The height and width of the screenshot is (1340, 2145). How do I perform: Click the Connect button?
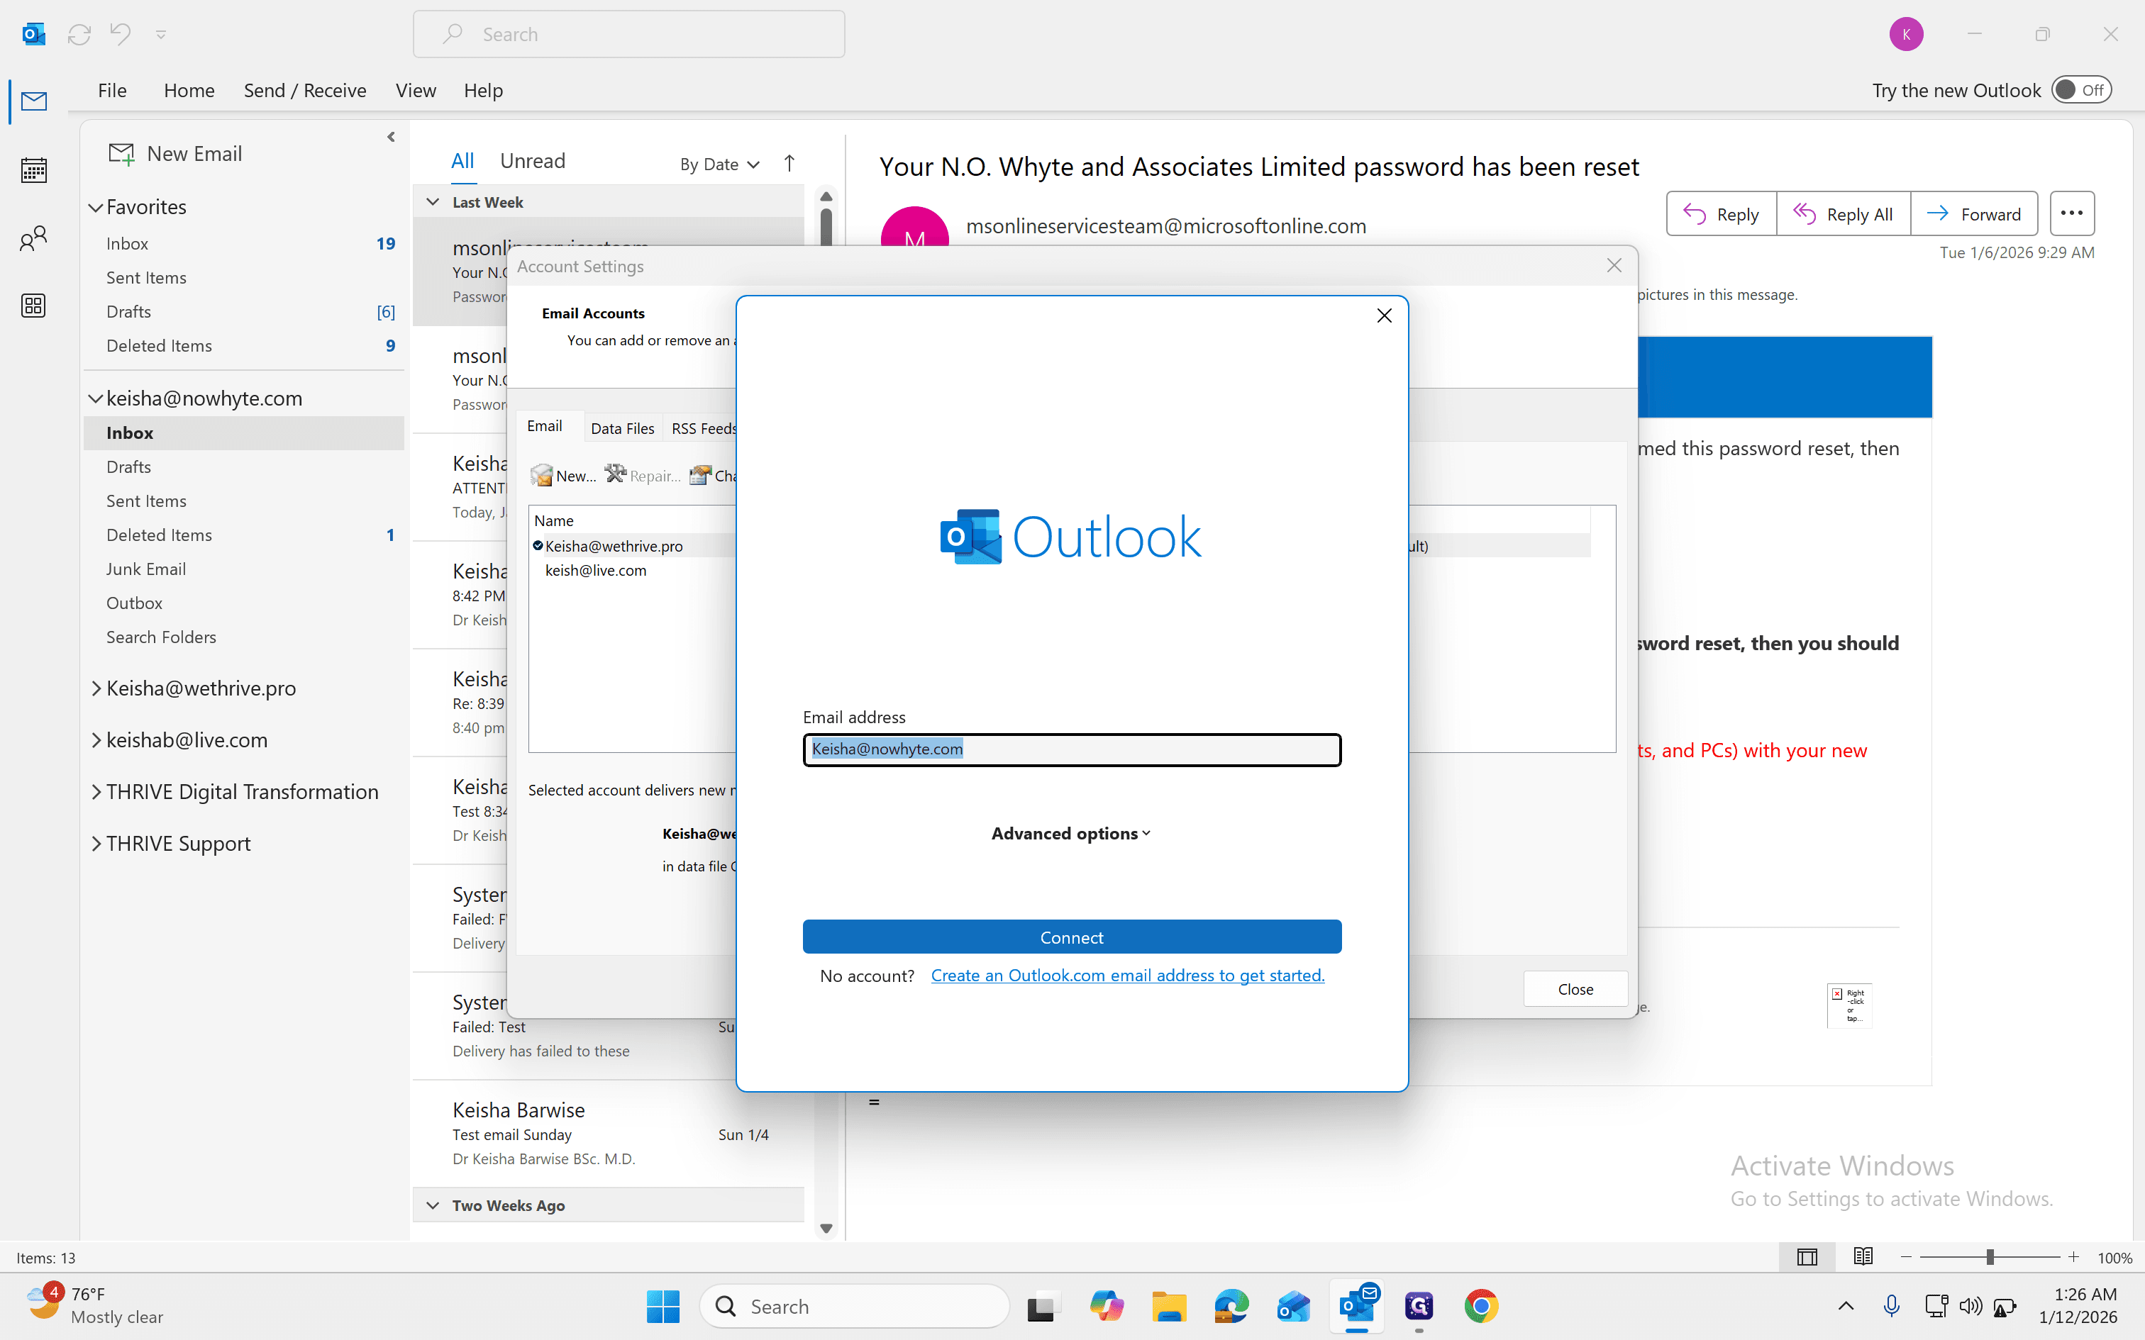(x=1072, y=937)
